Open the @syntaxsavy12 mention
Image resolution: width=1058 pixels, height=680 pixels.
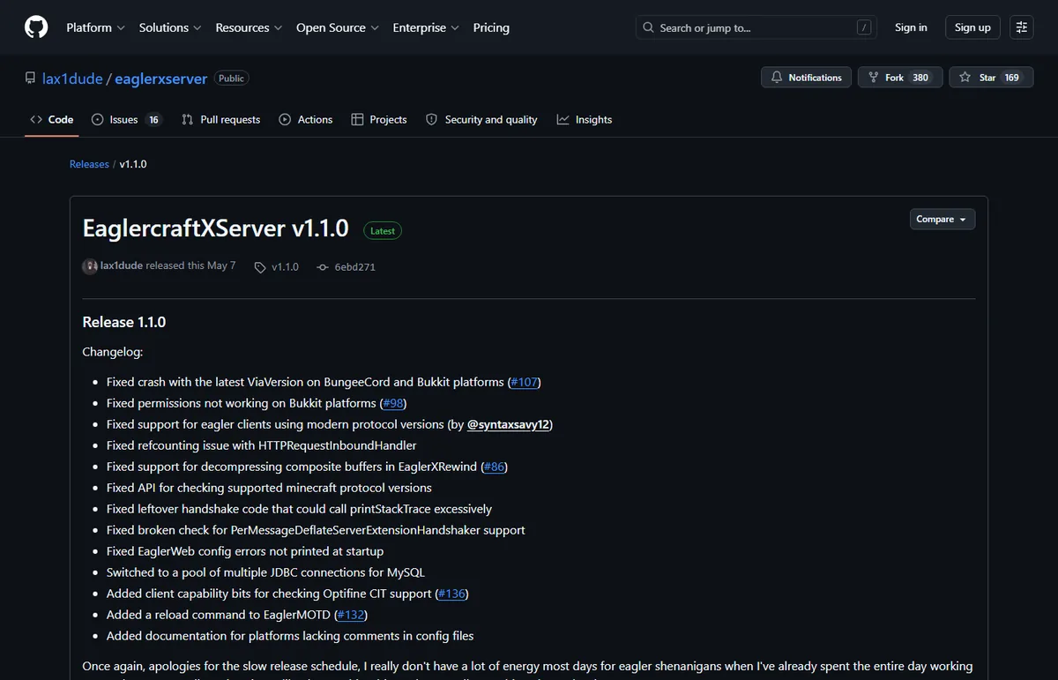coord(508,424)
